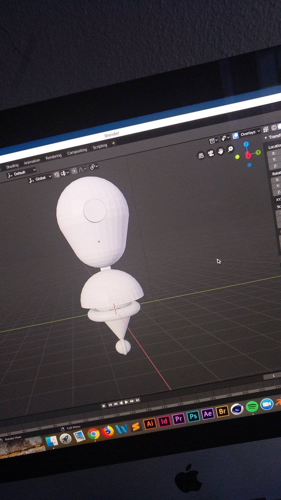This screenshot has width=281, height=500.
Task: Open the Preview app in the Dock
Action: click(x=79, y=435)
